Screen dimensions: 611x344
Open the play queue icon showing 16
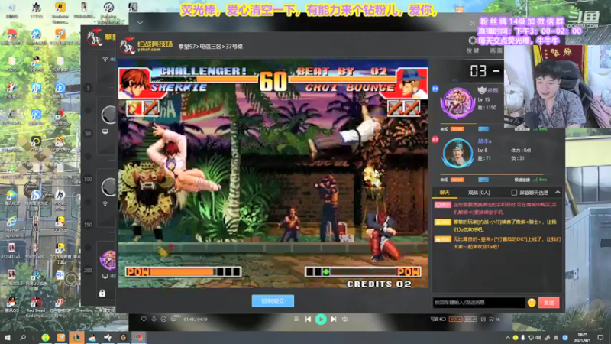point(494,319)
